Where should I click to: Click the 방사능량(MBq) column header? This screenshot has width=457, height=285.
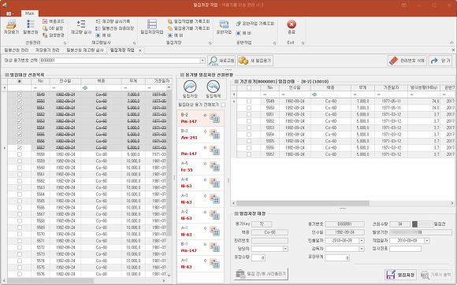pos(424,87)
